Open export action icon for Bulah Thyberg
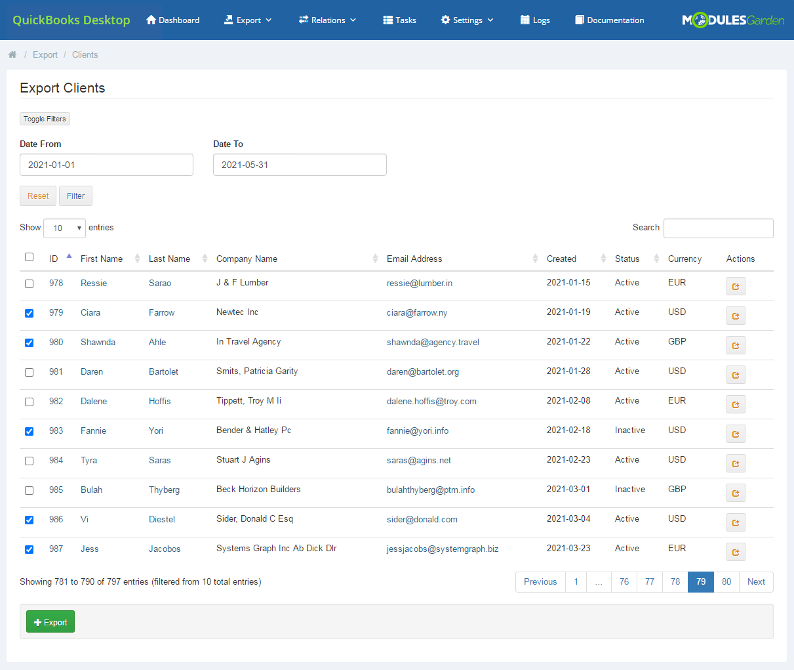The width and height of the screenshot is (794, 670). pyautogui.click(x=735, y=493)
